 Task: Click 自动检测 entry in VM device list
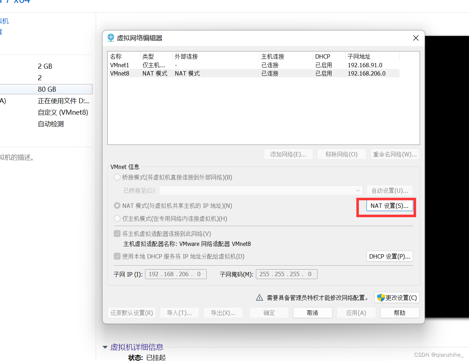tap(51, 124)
